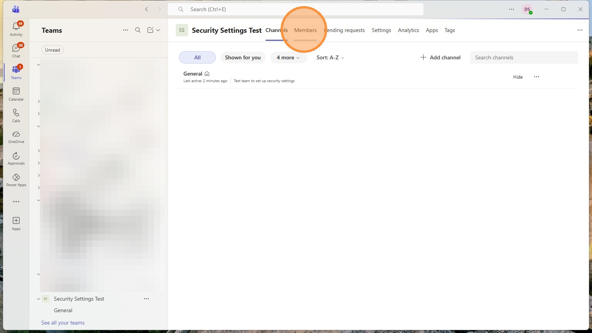Screen dimensions: 592x333
Task: Open Approvals from the left rail
Action: pos(16,158)
